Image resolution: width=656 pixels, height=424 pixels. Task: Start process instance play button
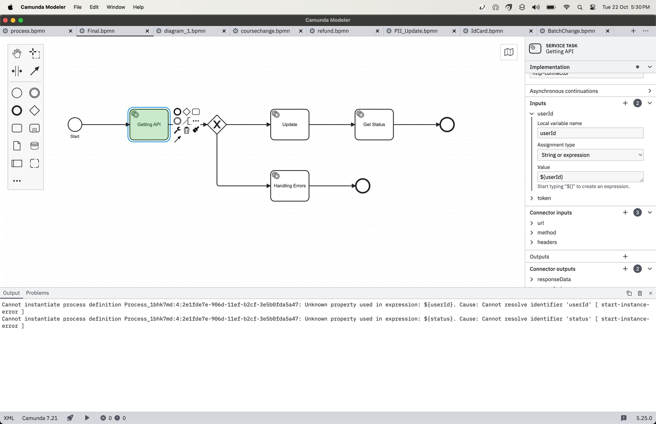[x=87, y=418]
